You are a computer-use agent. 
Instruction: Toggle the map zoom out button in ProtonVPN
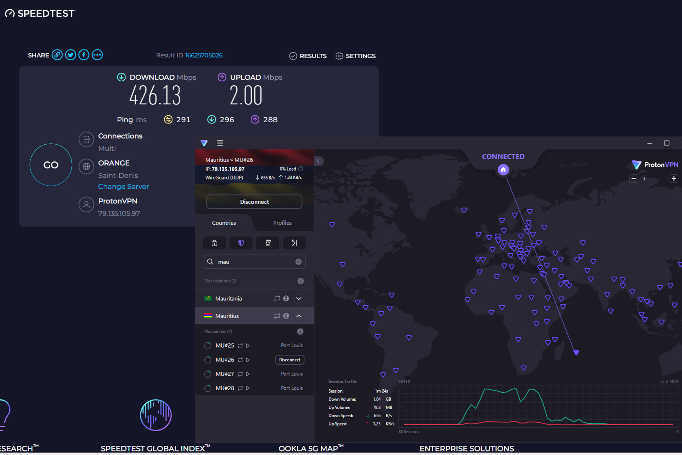tap(634, 177)
